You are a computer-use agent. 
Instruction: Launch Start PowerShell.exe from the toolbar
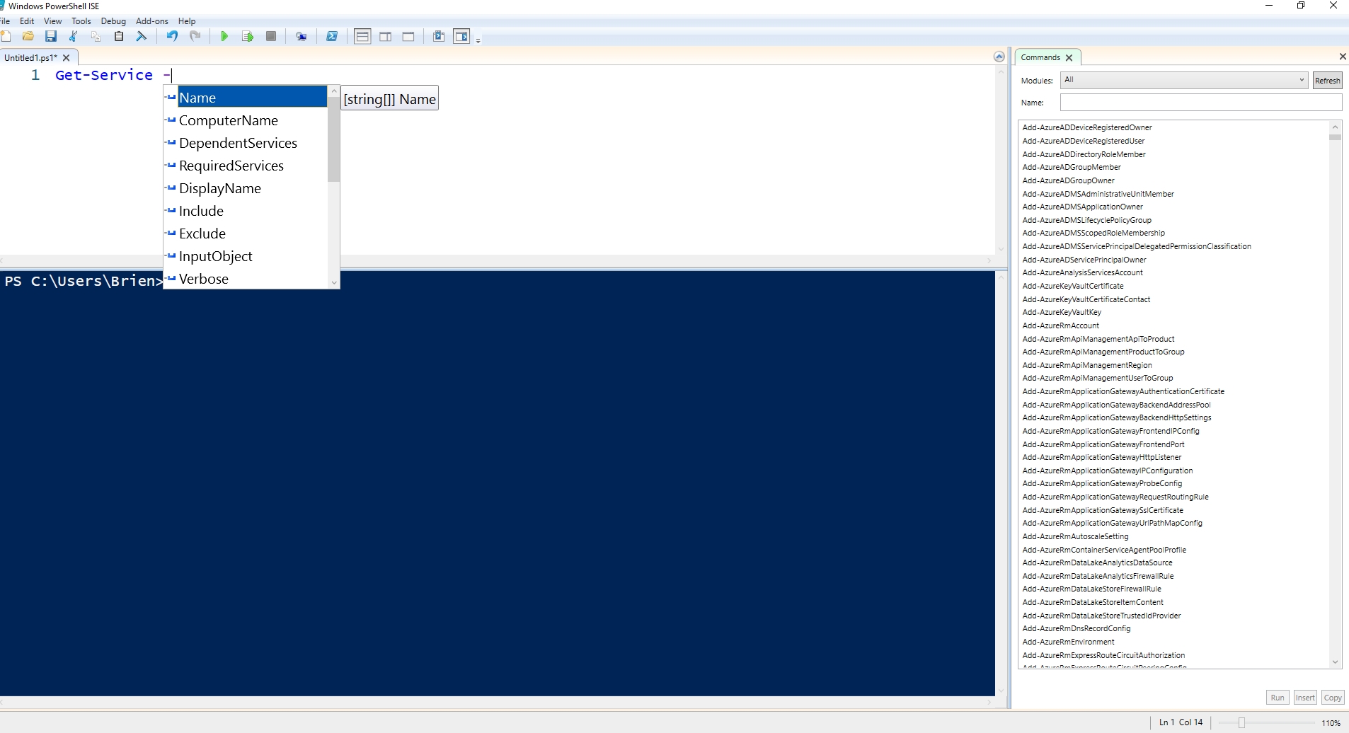pos(332,36)
